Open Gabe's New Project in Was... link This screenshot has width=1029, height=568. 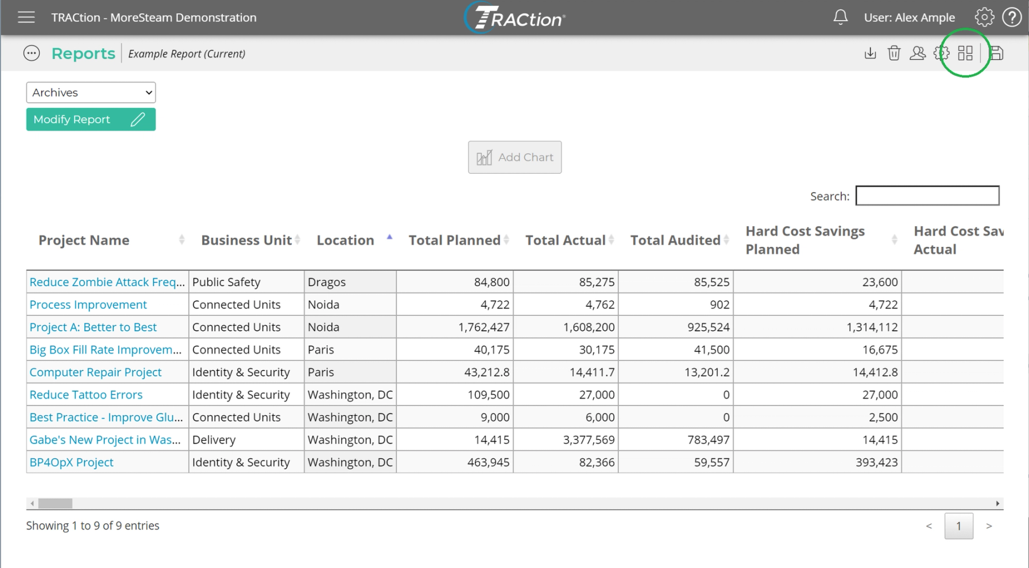pyautogui.click(x=105, y=439)
